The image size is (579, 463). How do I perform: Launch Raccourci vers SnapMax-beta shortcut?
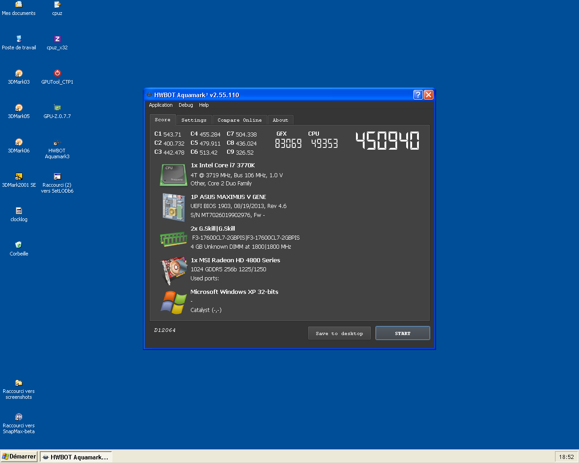tap(19, 424)
